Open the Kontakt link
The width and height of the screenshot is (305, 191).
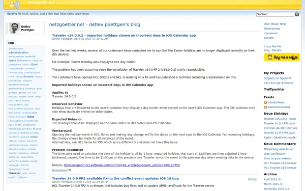pyautogui.click(x=268, y=38)
